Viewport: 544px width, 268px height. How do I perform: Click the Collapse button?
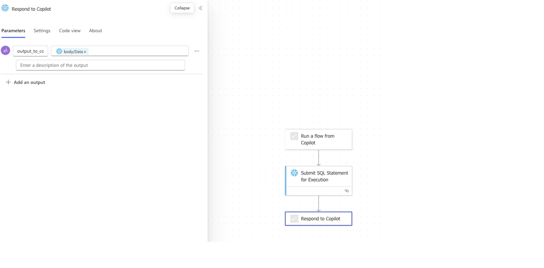(x=182, y=8)
